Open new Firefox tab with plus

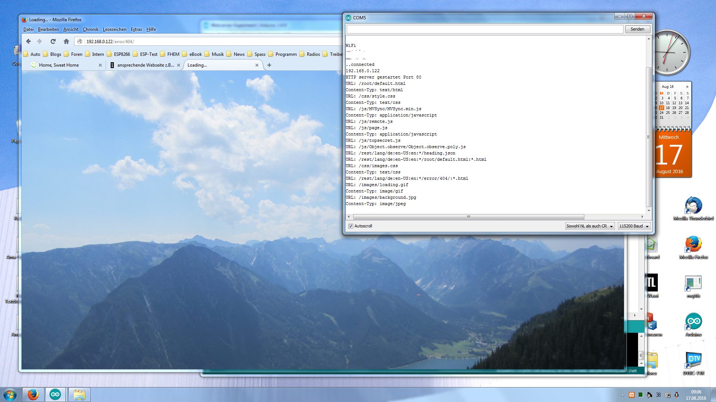(269, 65)
